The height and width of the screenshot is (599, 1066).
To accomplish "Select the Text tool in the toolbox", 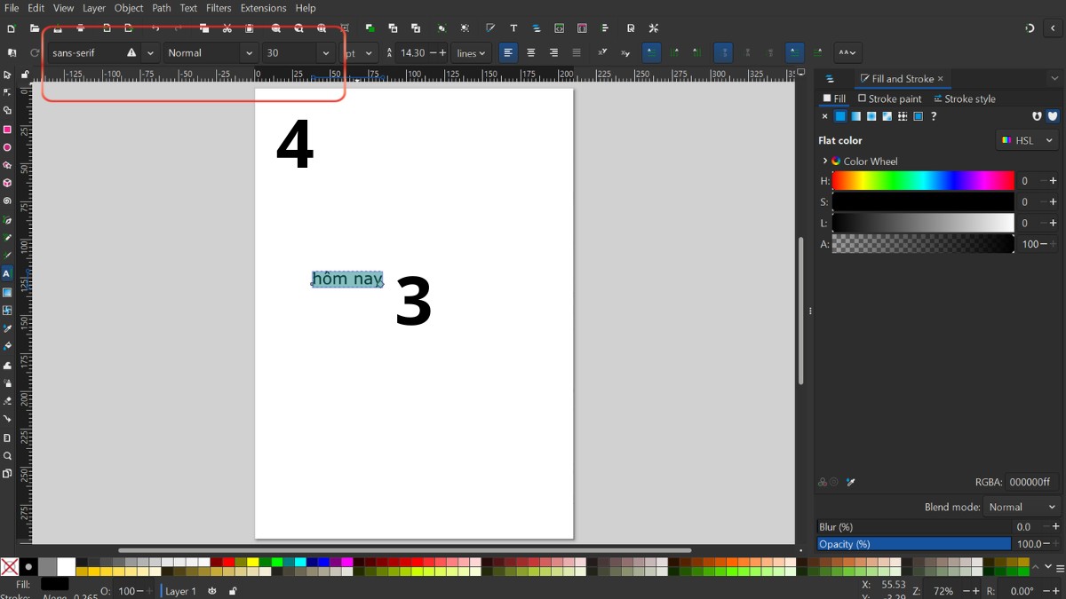I will (x=6, y=272).
